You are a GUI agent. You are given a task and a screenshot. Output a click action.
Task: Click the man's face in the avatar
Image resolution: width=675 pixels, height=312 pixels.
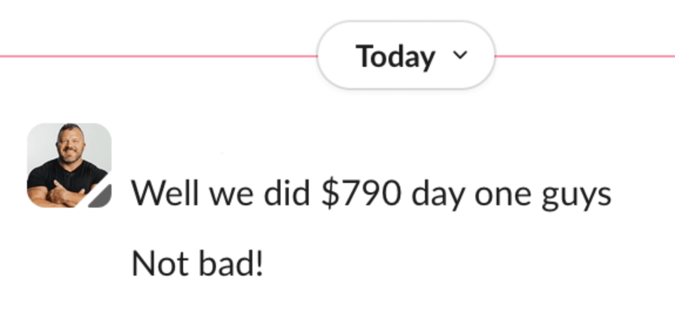point(70,144)
